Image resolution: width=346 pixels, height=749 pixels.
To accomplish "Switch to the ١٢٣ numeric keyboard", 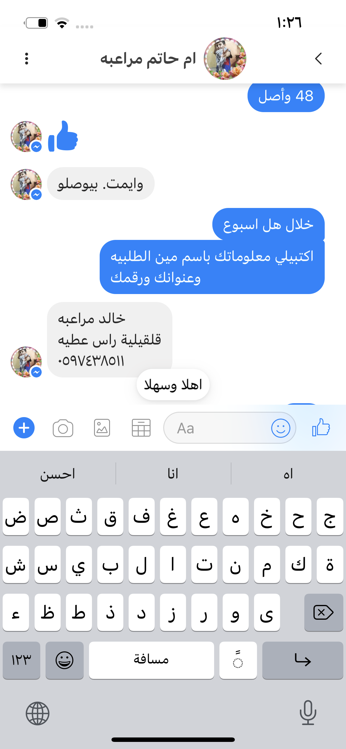I will pyautogui.click(x=21, y=660).
